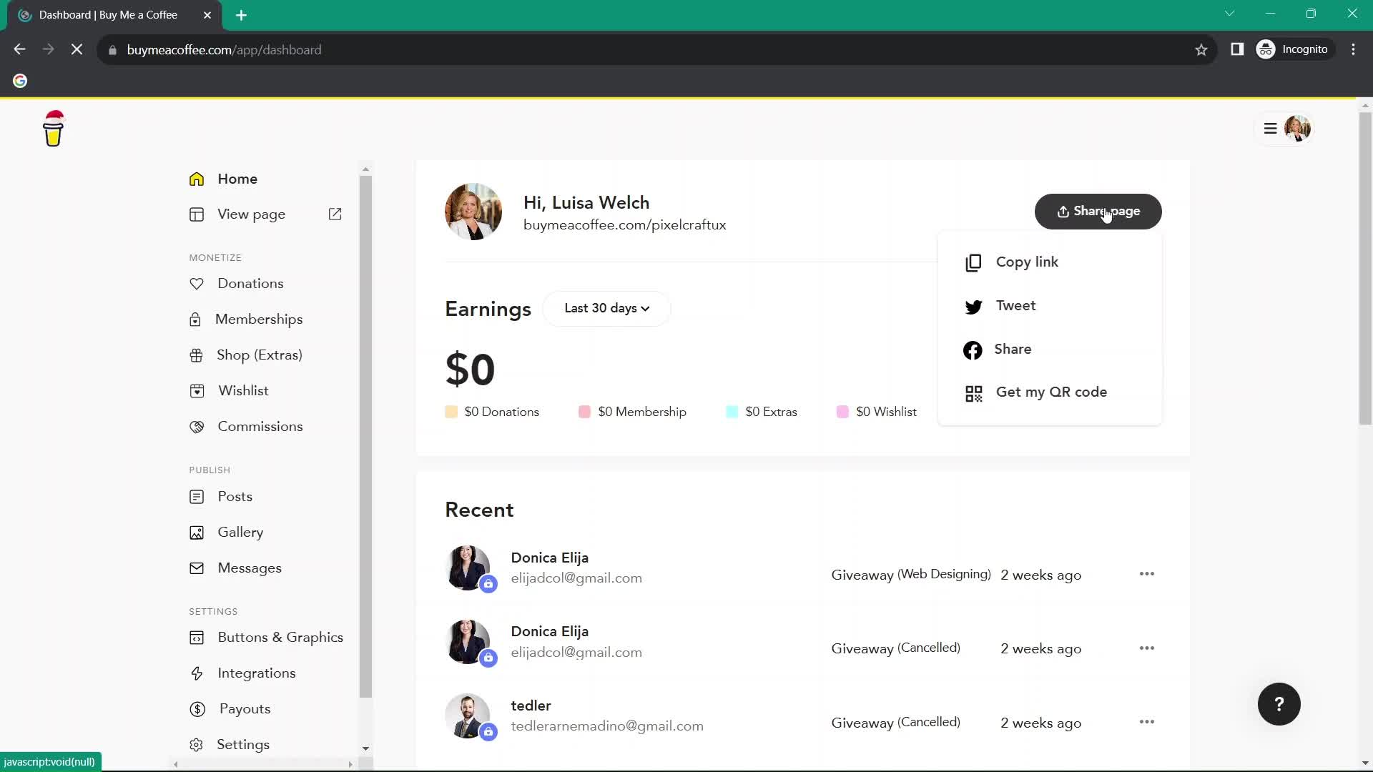Click the Payouts dollar icon
Screen dimensions: 1373x772
click(x=197, y=709)
